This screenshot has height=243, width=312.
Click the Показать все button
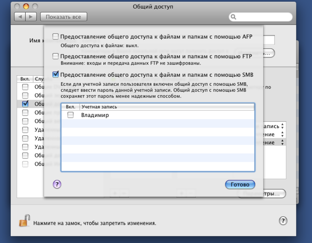tap(63, 17)
